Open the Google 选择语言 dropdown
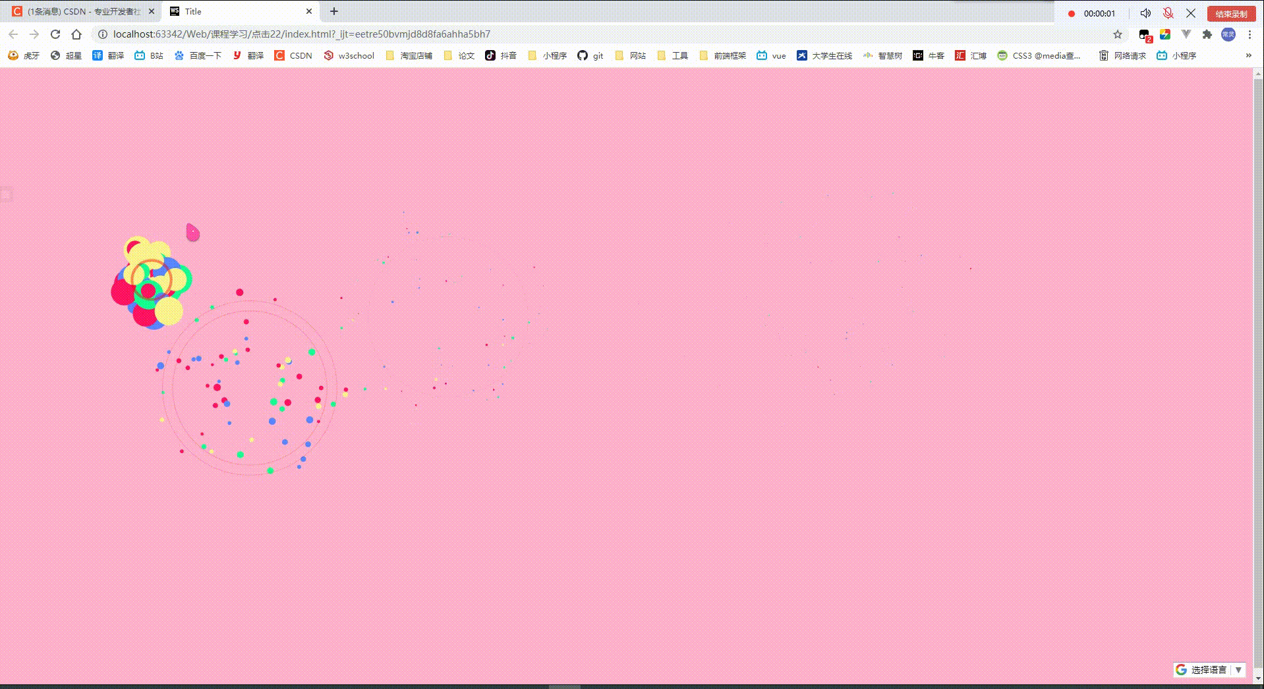This screenshot has height=689, width=1264. pyautogui.click(x=1209, y=669)
